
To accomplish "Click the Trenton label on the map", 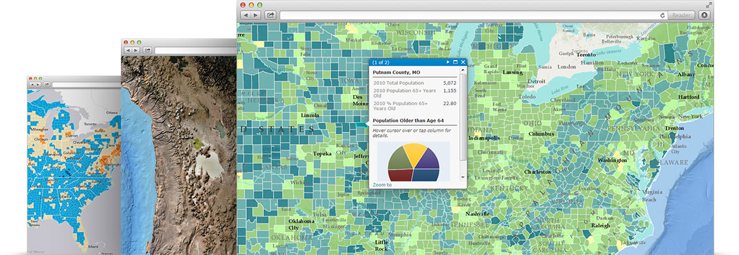I will (674, 128).
